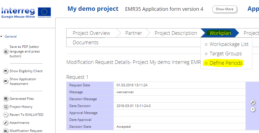Click the Revert To EVALUATED arrow icon

coord(5,115)
